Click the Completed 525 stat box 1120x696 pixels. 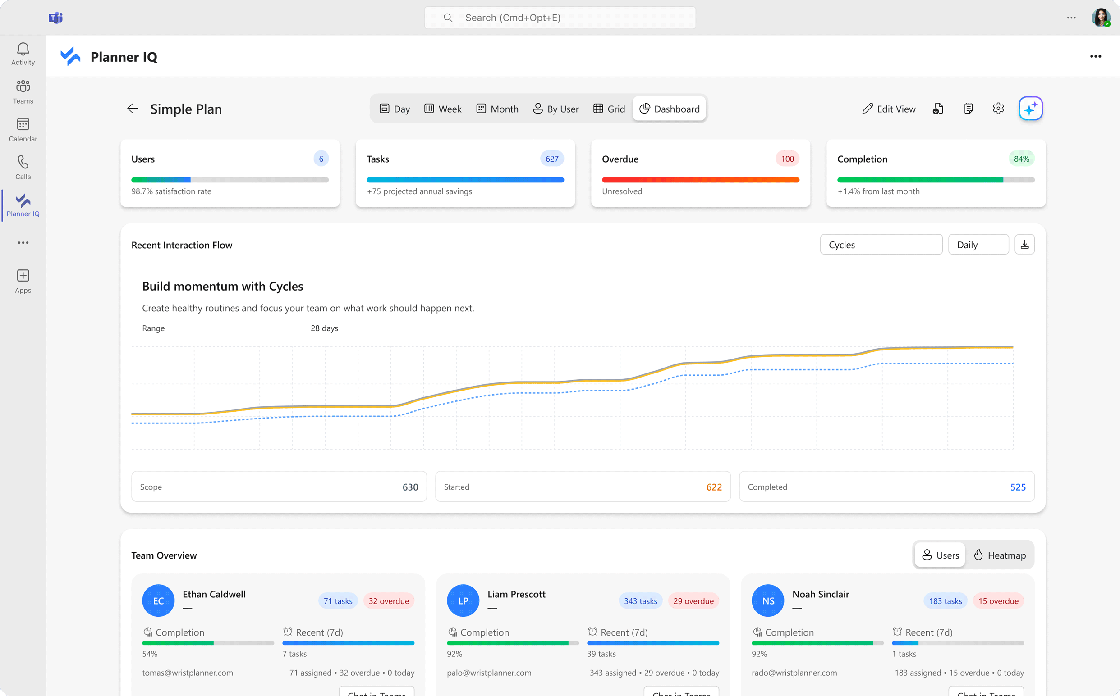[x=887, y=487]
